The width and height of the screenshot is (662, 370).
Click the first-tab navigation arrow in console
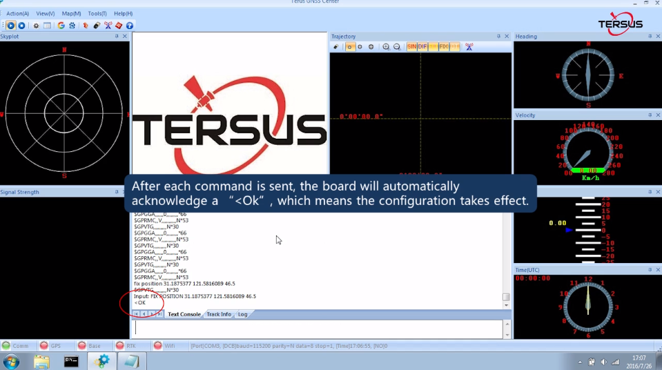coord(136,314)
